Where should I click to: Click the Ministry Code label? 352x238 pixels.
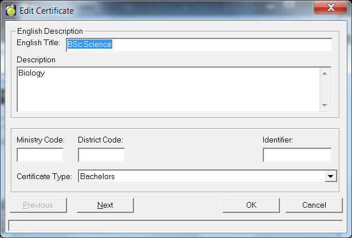tap(41, 140)
